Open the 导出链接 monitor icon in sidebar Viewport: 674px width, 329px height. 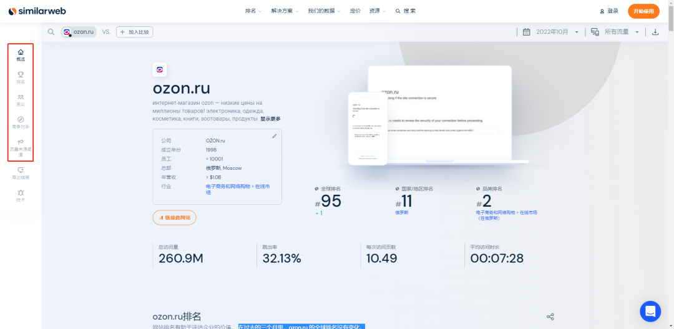click(x=21, y=170)
